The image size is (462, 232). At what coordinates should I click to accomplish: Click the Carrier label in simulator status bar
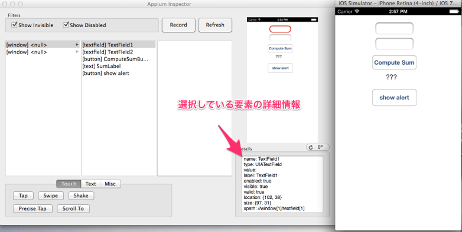click(x=345, y=11)
